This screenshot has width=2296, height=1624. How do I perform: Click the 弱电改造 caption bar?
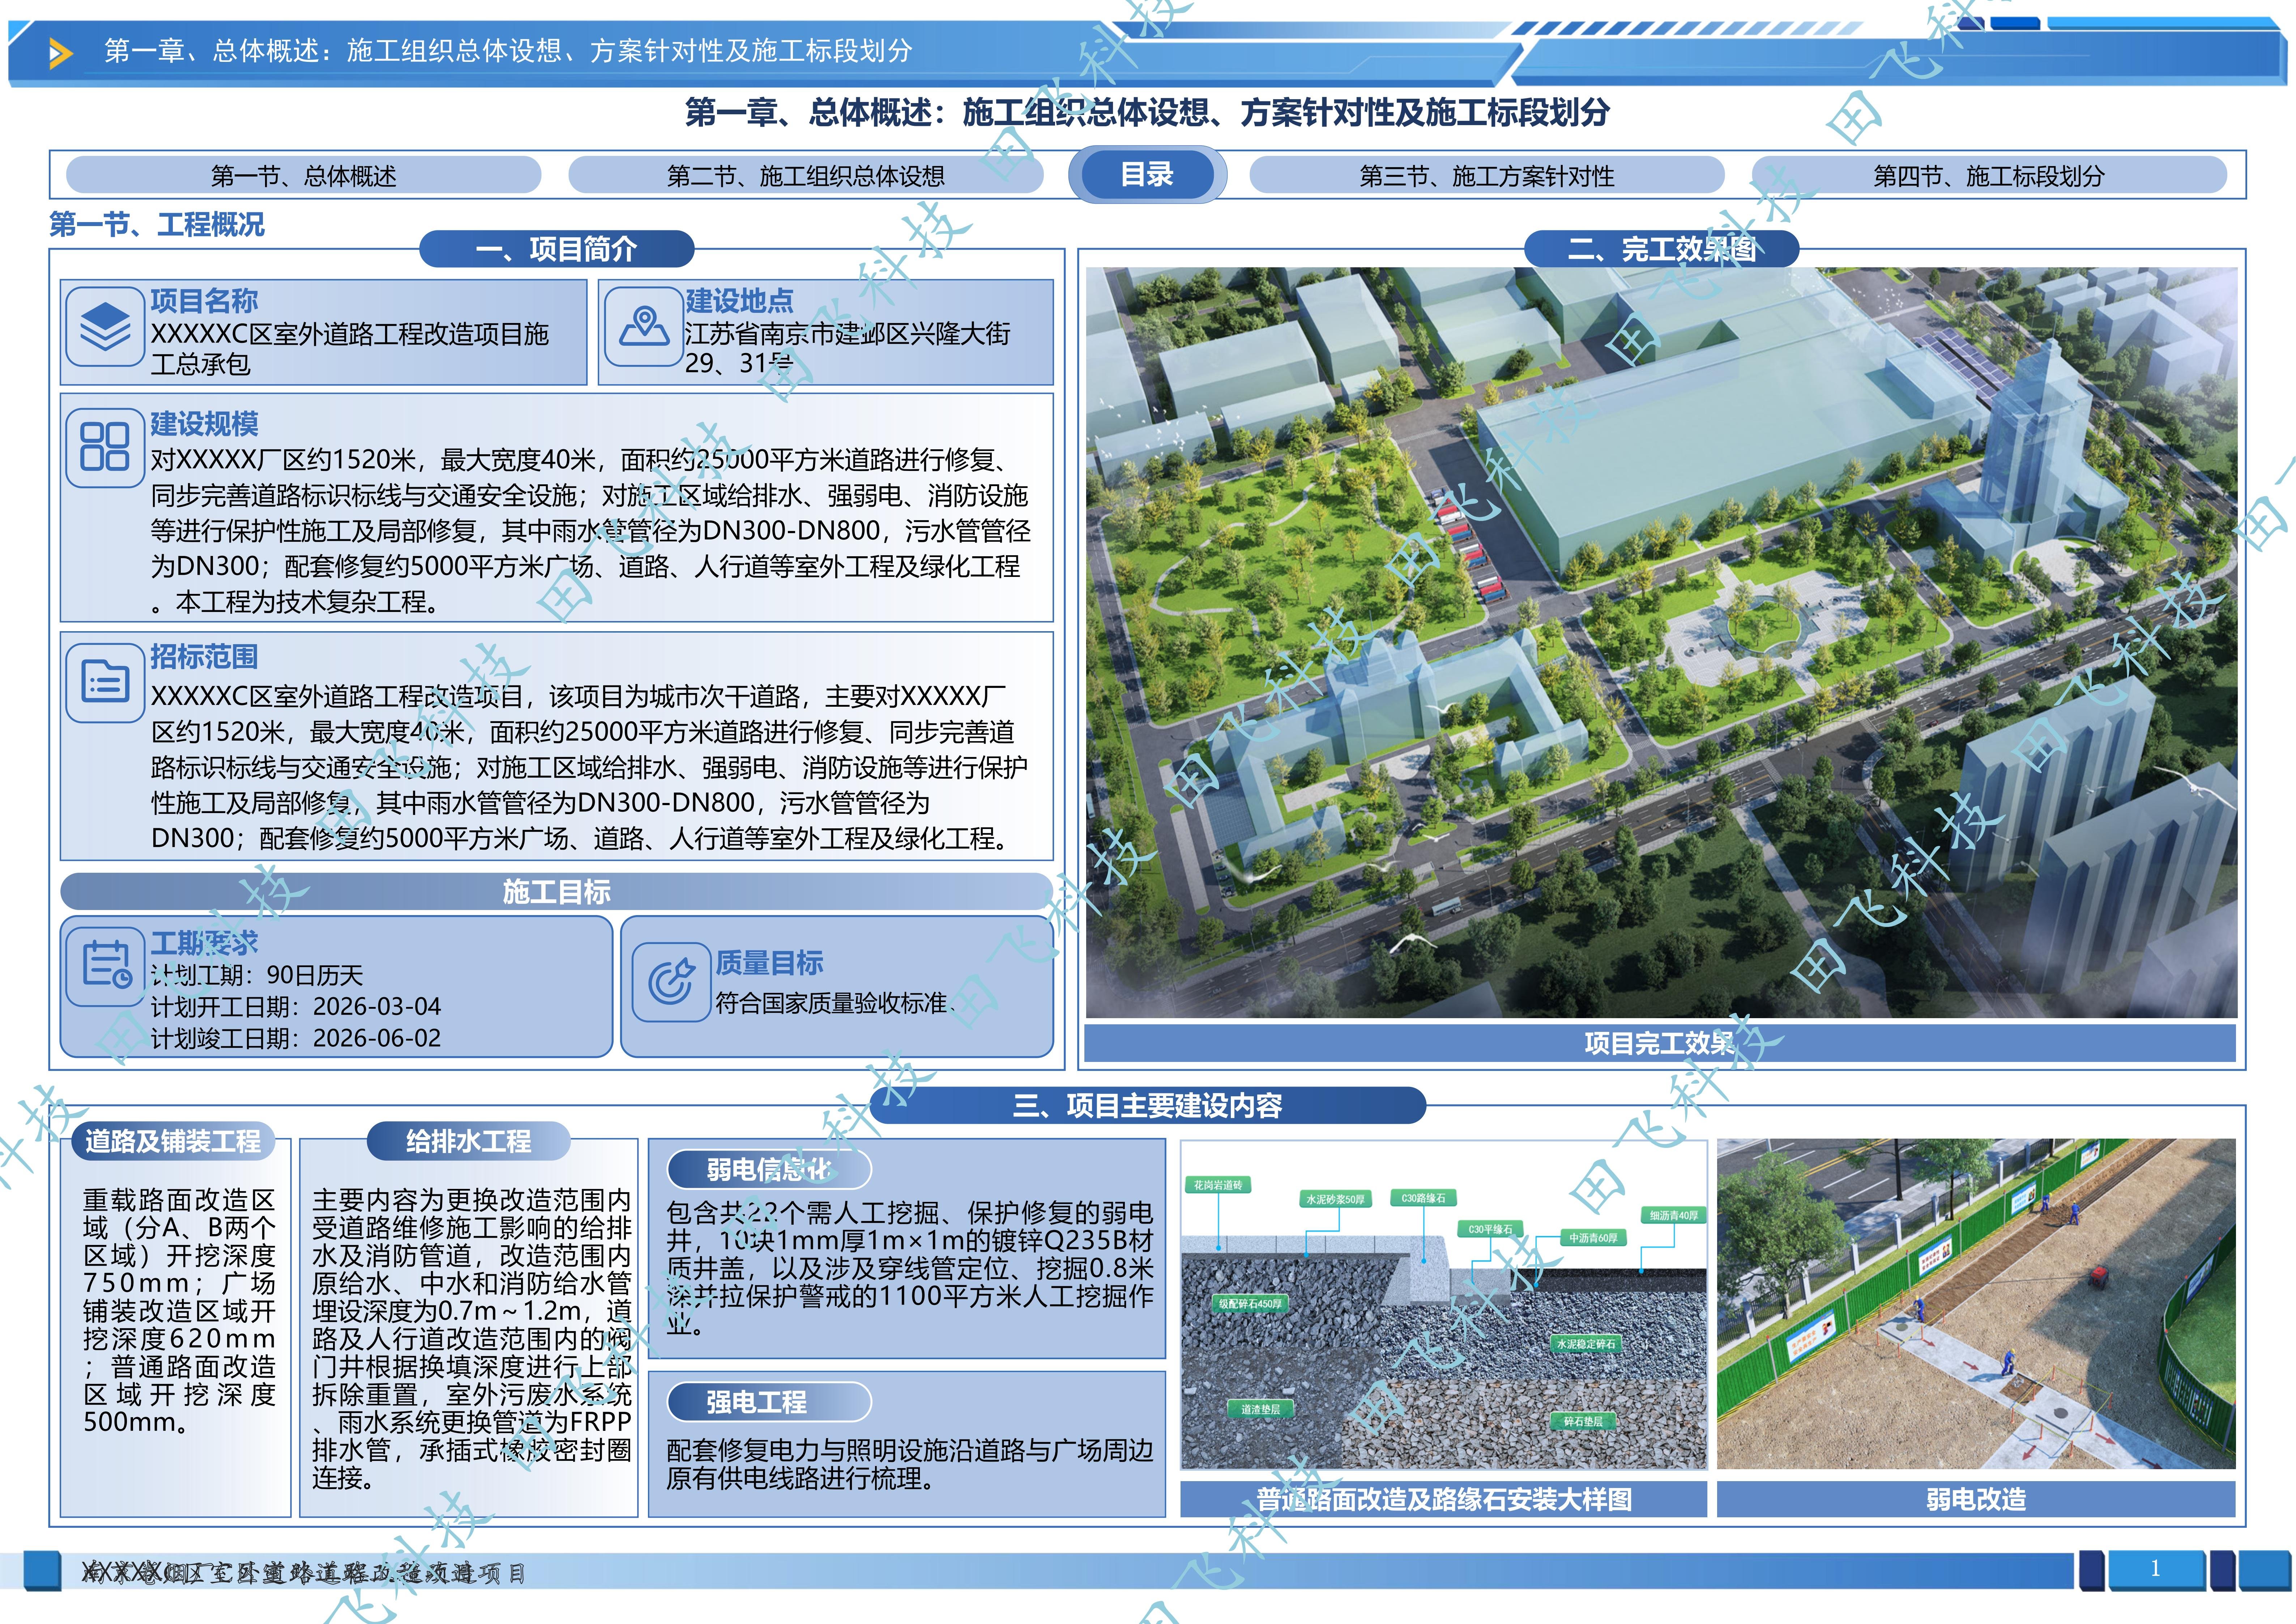pyautogui.click(x=1976, y=1499)
